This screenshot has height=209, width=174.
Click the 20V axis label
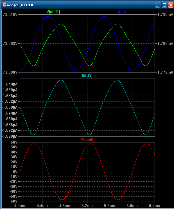pyautogui.click(x=14, y=162)
